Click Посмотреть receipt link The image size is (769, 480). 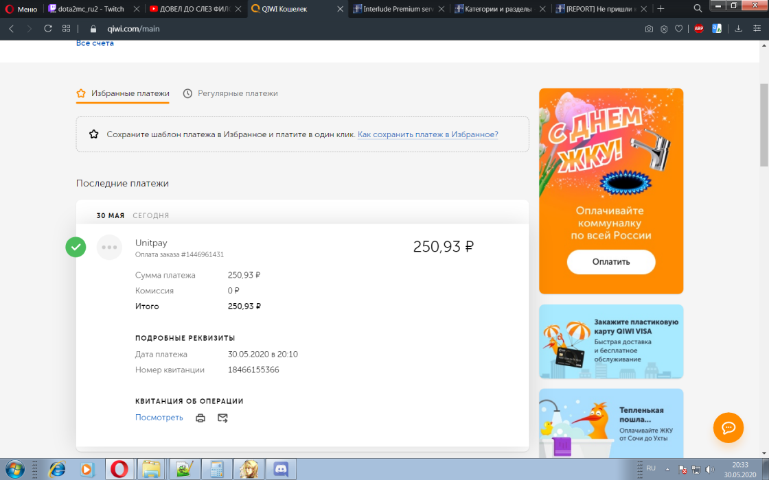tap(159, 418)
